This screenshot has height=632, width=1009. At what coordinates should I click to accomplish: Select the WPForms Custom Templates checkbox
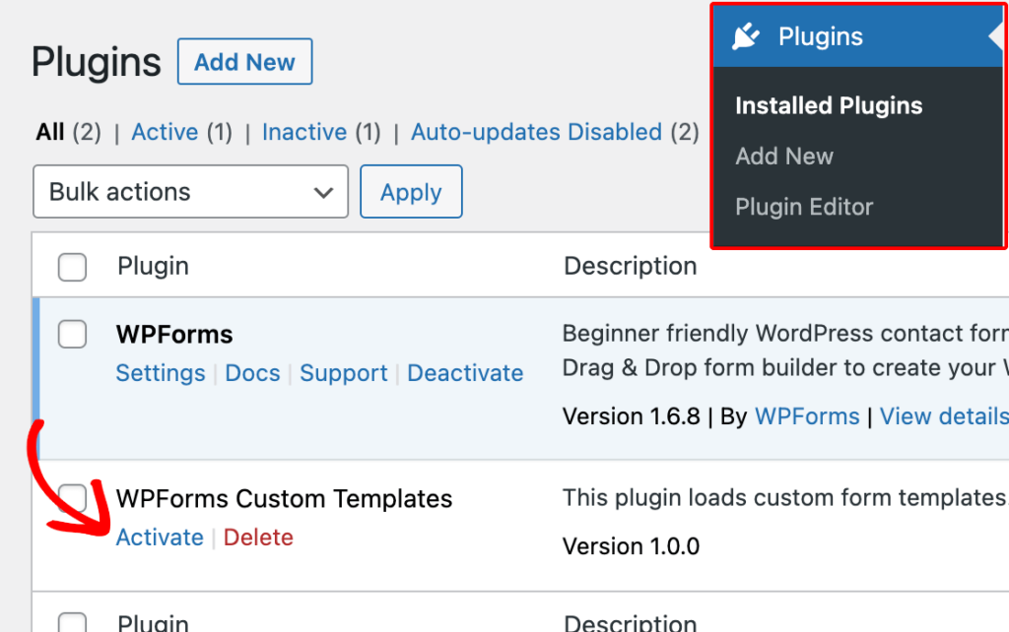72,495
